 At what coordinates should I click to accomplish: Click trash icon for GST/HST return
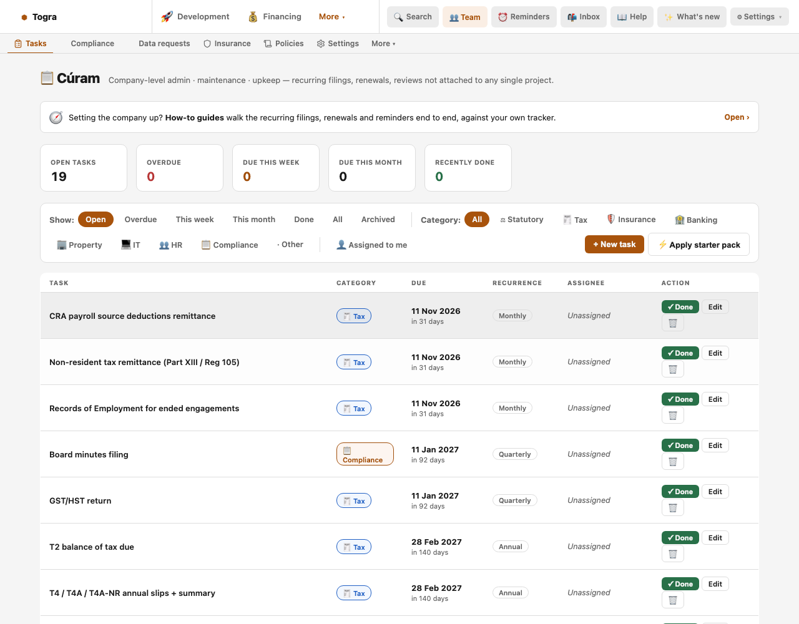(x=673, y=508)
